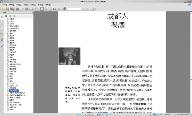Go to previous page button
This screenshot has width=192, height=116.
click(81, 114)
